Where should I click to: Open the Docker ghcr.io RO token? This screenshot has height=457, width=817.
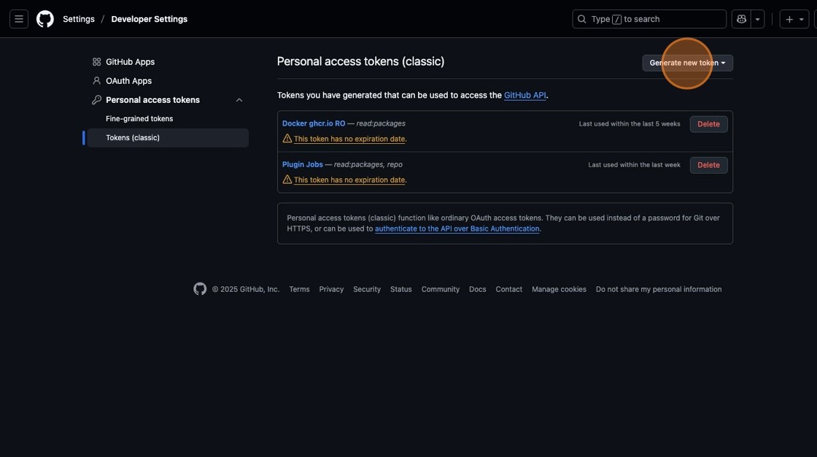coord(314,123)
